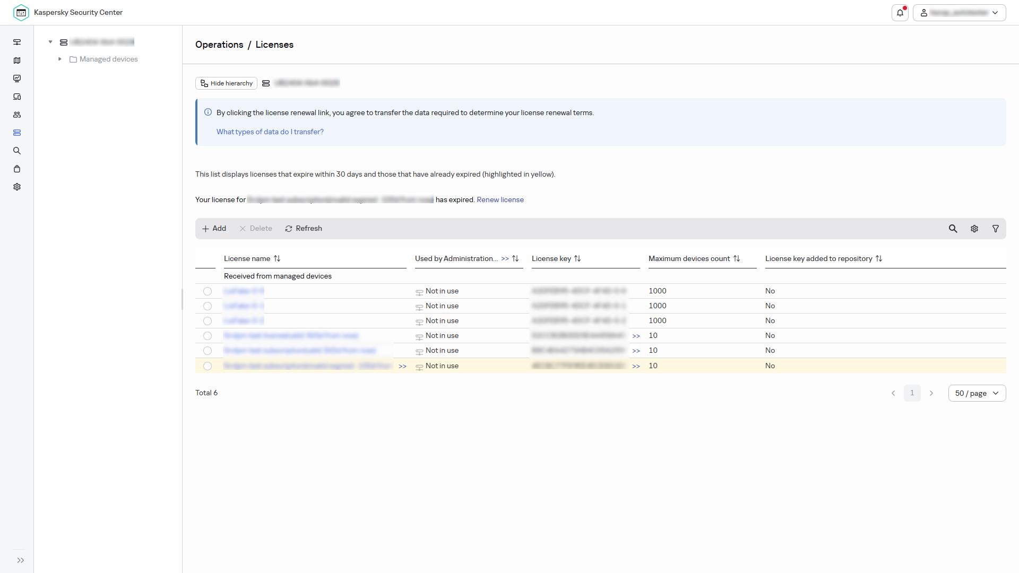Open the 50 / page dropdown

click(x=977, y=393)
